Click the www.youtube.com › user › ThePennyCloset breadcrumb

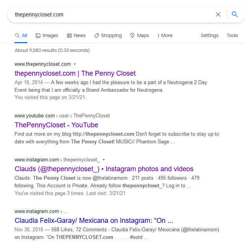pos(62,115)
